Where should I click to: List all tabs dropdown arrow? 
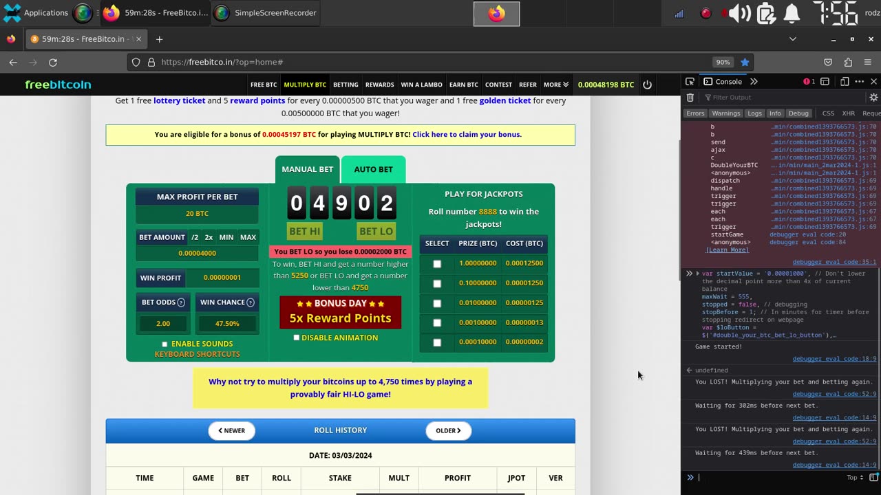[792, 39]
